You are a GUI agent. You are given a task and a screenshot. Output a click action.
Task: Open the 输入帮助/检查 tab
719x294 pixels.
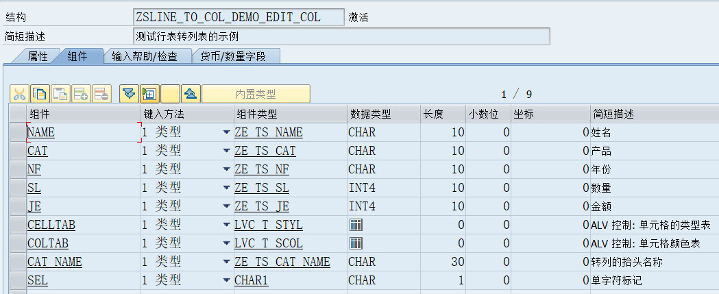pos(145,56)
